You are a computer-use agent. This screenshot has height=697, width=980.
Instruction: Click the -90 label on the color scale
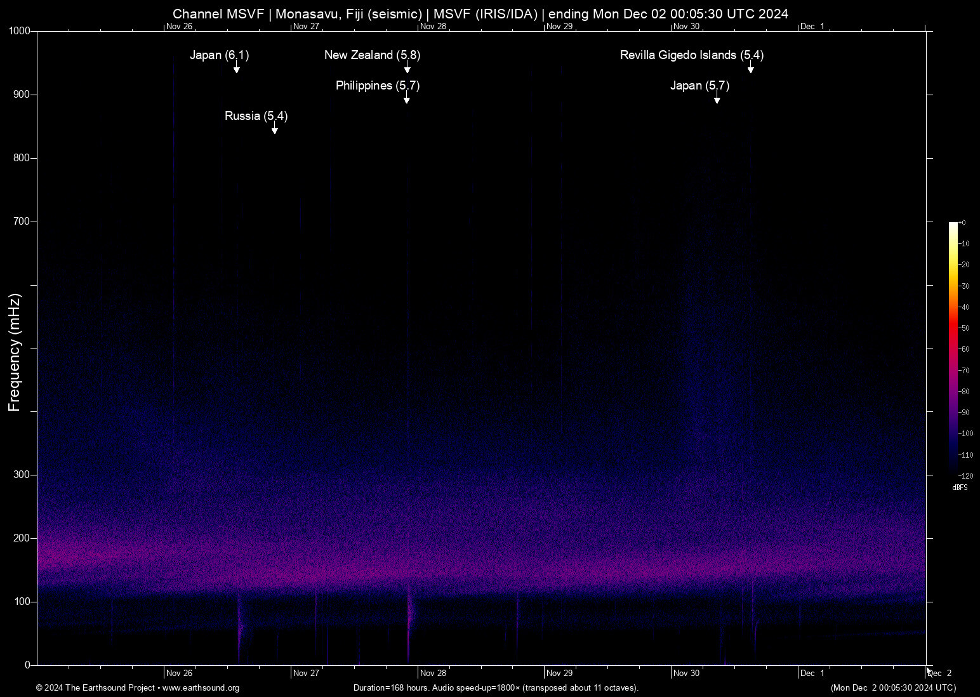point(964,413)
